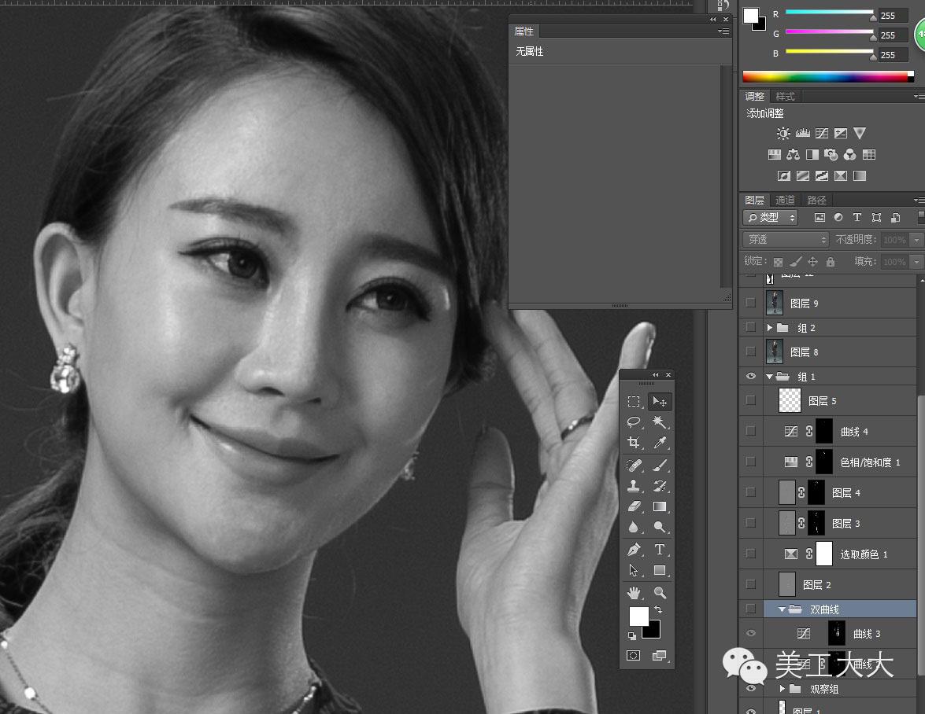Select the Eyedropper tool
This screenshot has height=714, width=925.
[x=660, y=443]
